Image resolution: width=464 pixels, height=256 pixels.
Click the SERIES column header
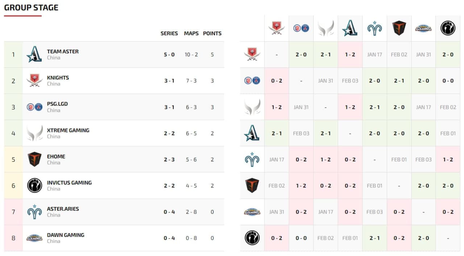pos(169,33)
